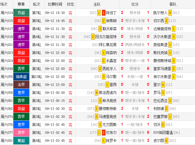The height and width of the screenshot is (145, 195).
Task: Open the 瑞典超 league tag
Action: click(21, 77)
